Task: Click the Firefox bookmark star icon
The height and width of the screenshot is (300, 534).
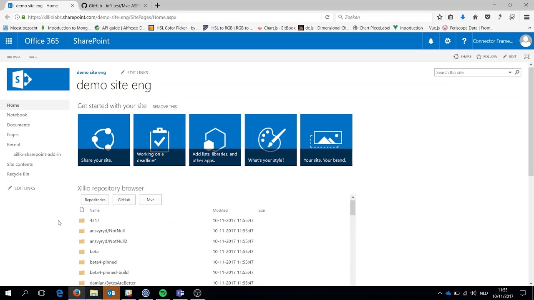Action: 440,17
